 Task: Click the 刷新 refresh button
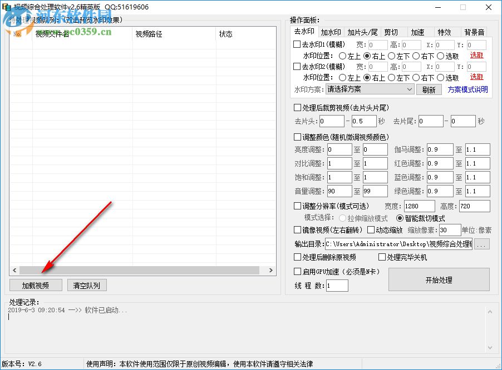(x=429, y=89)
